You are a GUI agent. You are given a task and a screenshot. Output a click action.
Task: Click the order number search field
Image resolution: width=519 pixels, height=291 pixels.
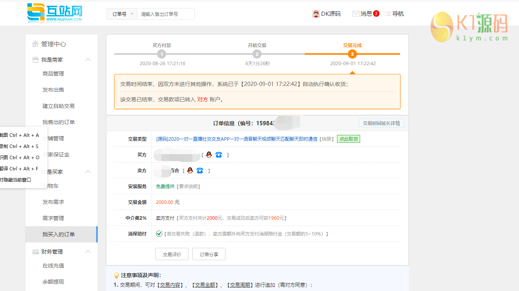tap(165, 14)
